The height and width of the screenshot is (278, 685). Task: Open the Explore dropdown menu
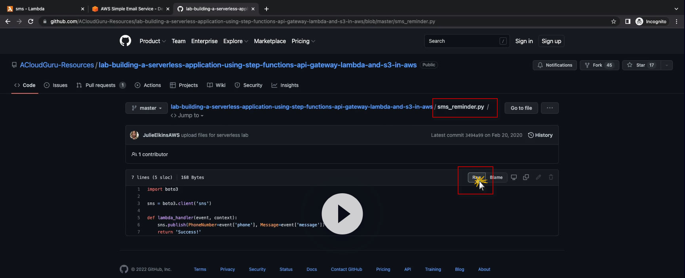[236, 41]
